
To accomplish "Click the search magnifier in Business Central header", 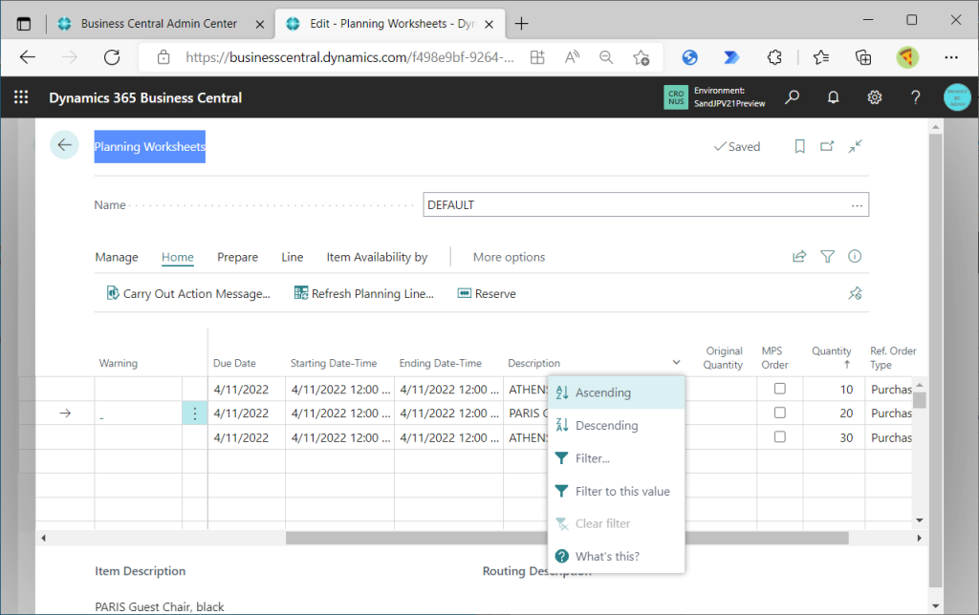I will [792, 97].
